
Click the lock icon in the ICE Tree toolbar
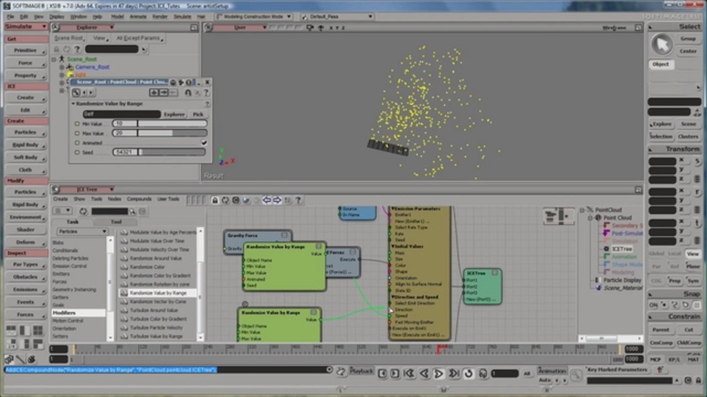215,201
